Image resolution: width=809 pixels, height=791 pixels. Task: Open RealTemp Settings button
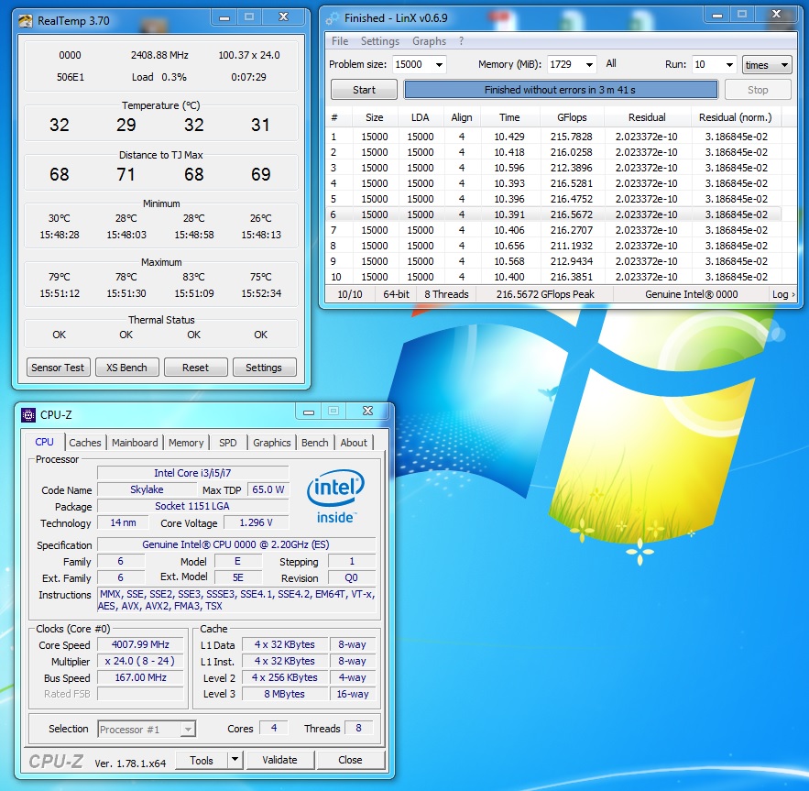tap(264, 368)
